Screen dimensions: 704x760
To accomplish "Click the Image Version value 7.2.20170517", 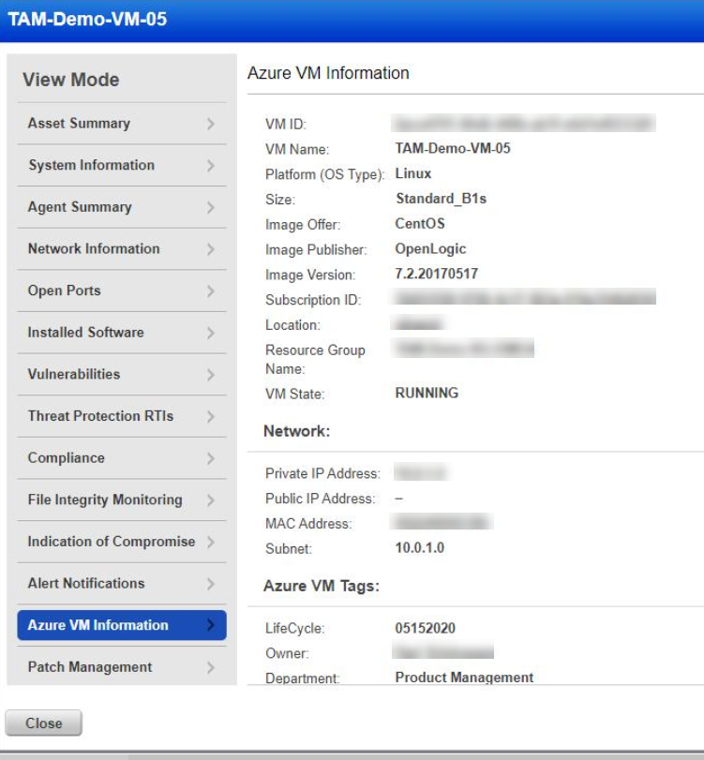I will coord(436,274).
